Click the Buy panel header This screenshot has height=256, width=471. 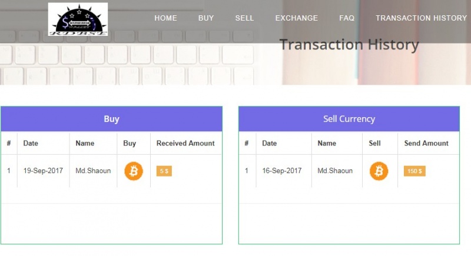pos(111,119)
